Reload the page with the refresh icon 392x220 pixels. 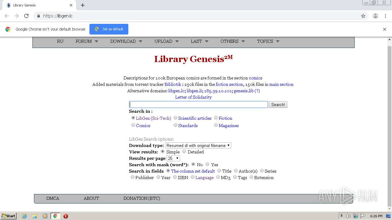(26, 16)
